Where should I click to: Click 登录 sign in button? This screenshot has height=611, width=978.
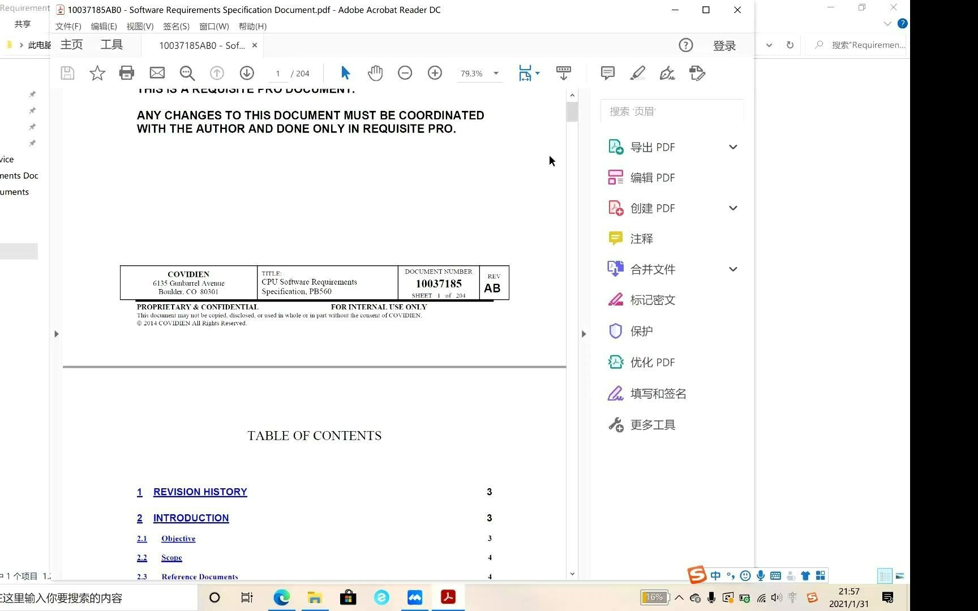[x=724, y=46]
